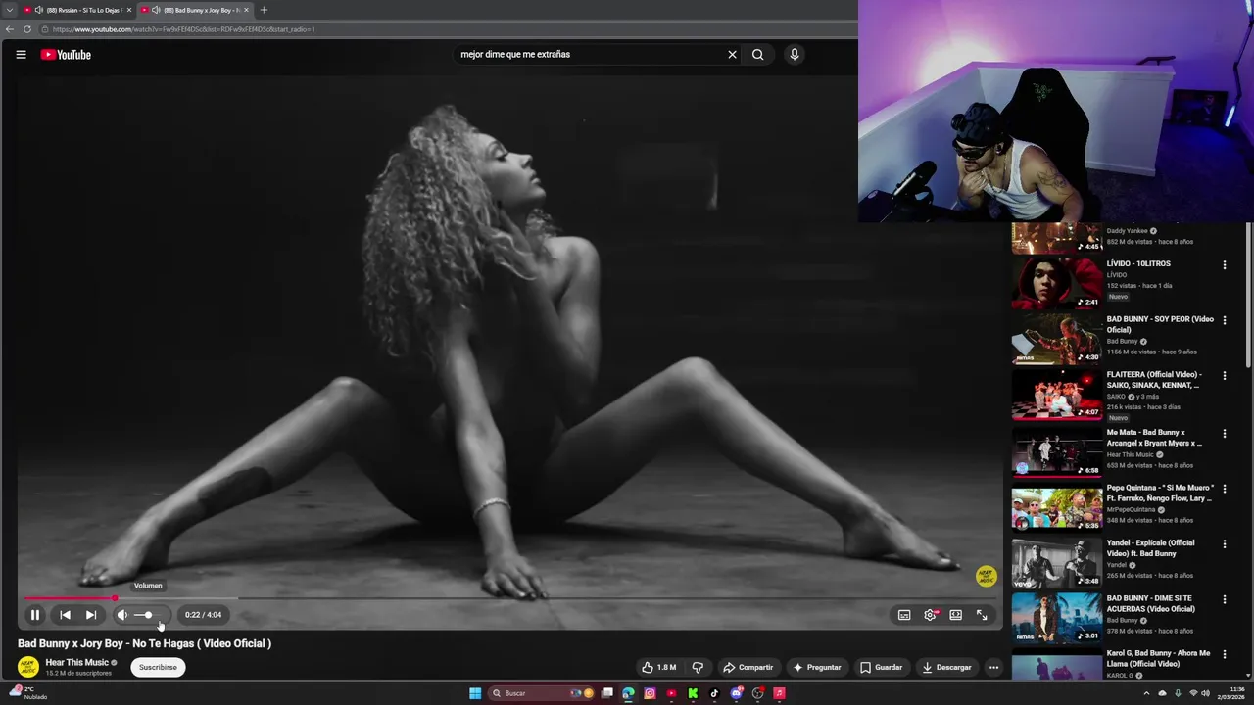Play BAD BUNNY - SOY PEOR thumbnail
Image resolution: width=1254 pixels, height=705 pixels.
pyautogui.click(x=1057, y=339)
